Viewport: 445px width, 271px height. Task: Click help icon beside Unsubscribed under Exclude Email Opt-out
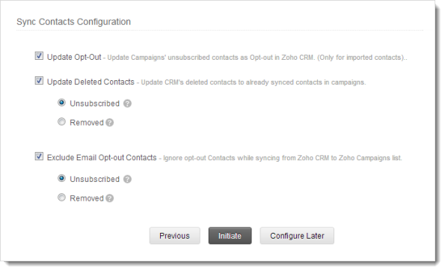(127, 179)
